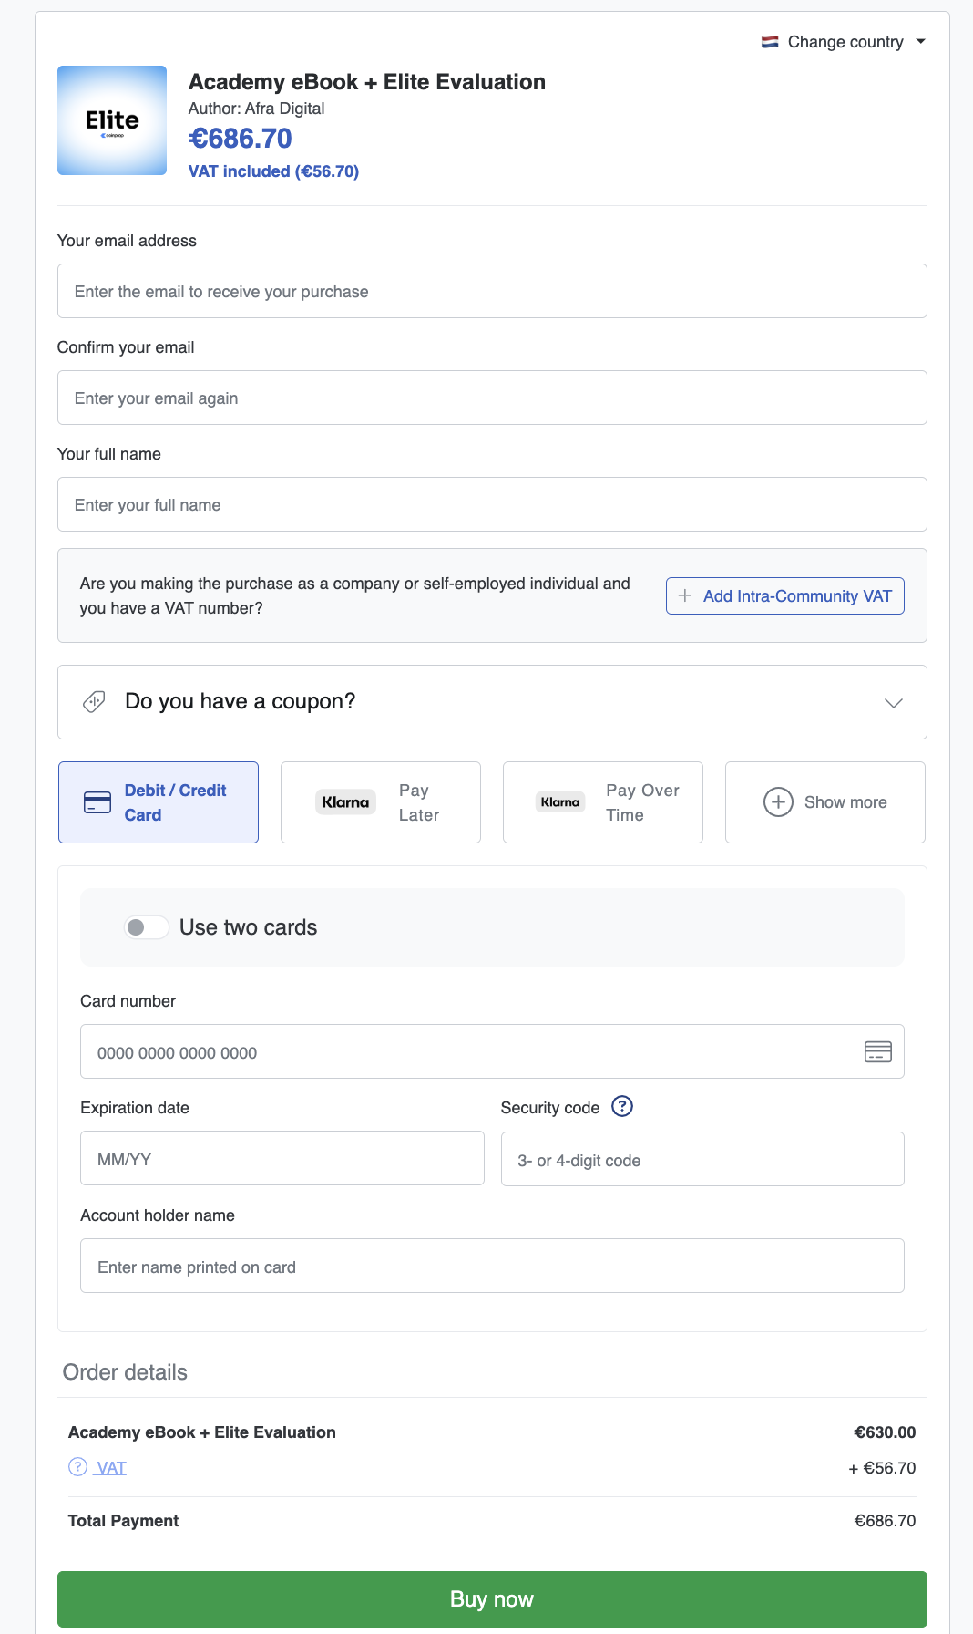The width and height of the screenshot is (973, 1634).
Task: Expand the coupon section chevron
Action: pyautogui.click(x=894, y=702)
